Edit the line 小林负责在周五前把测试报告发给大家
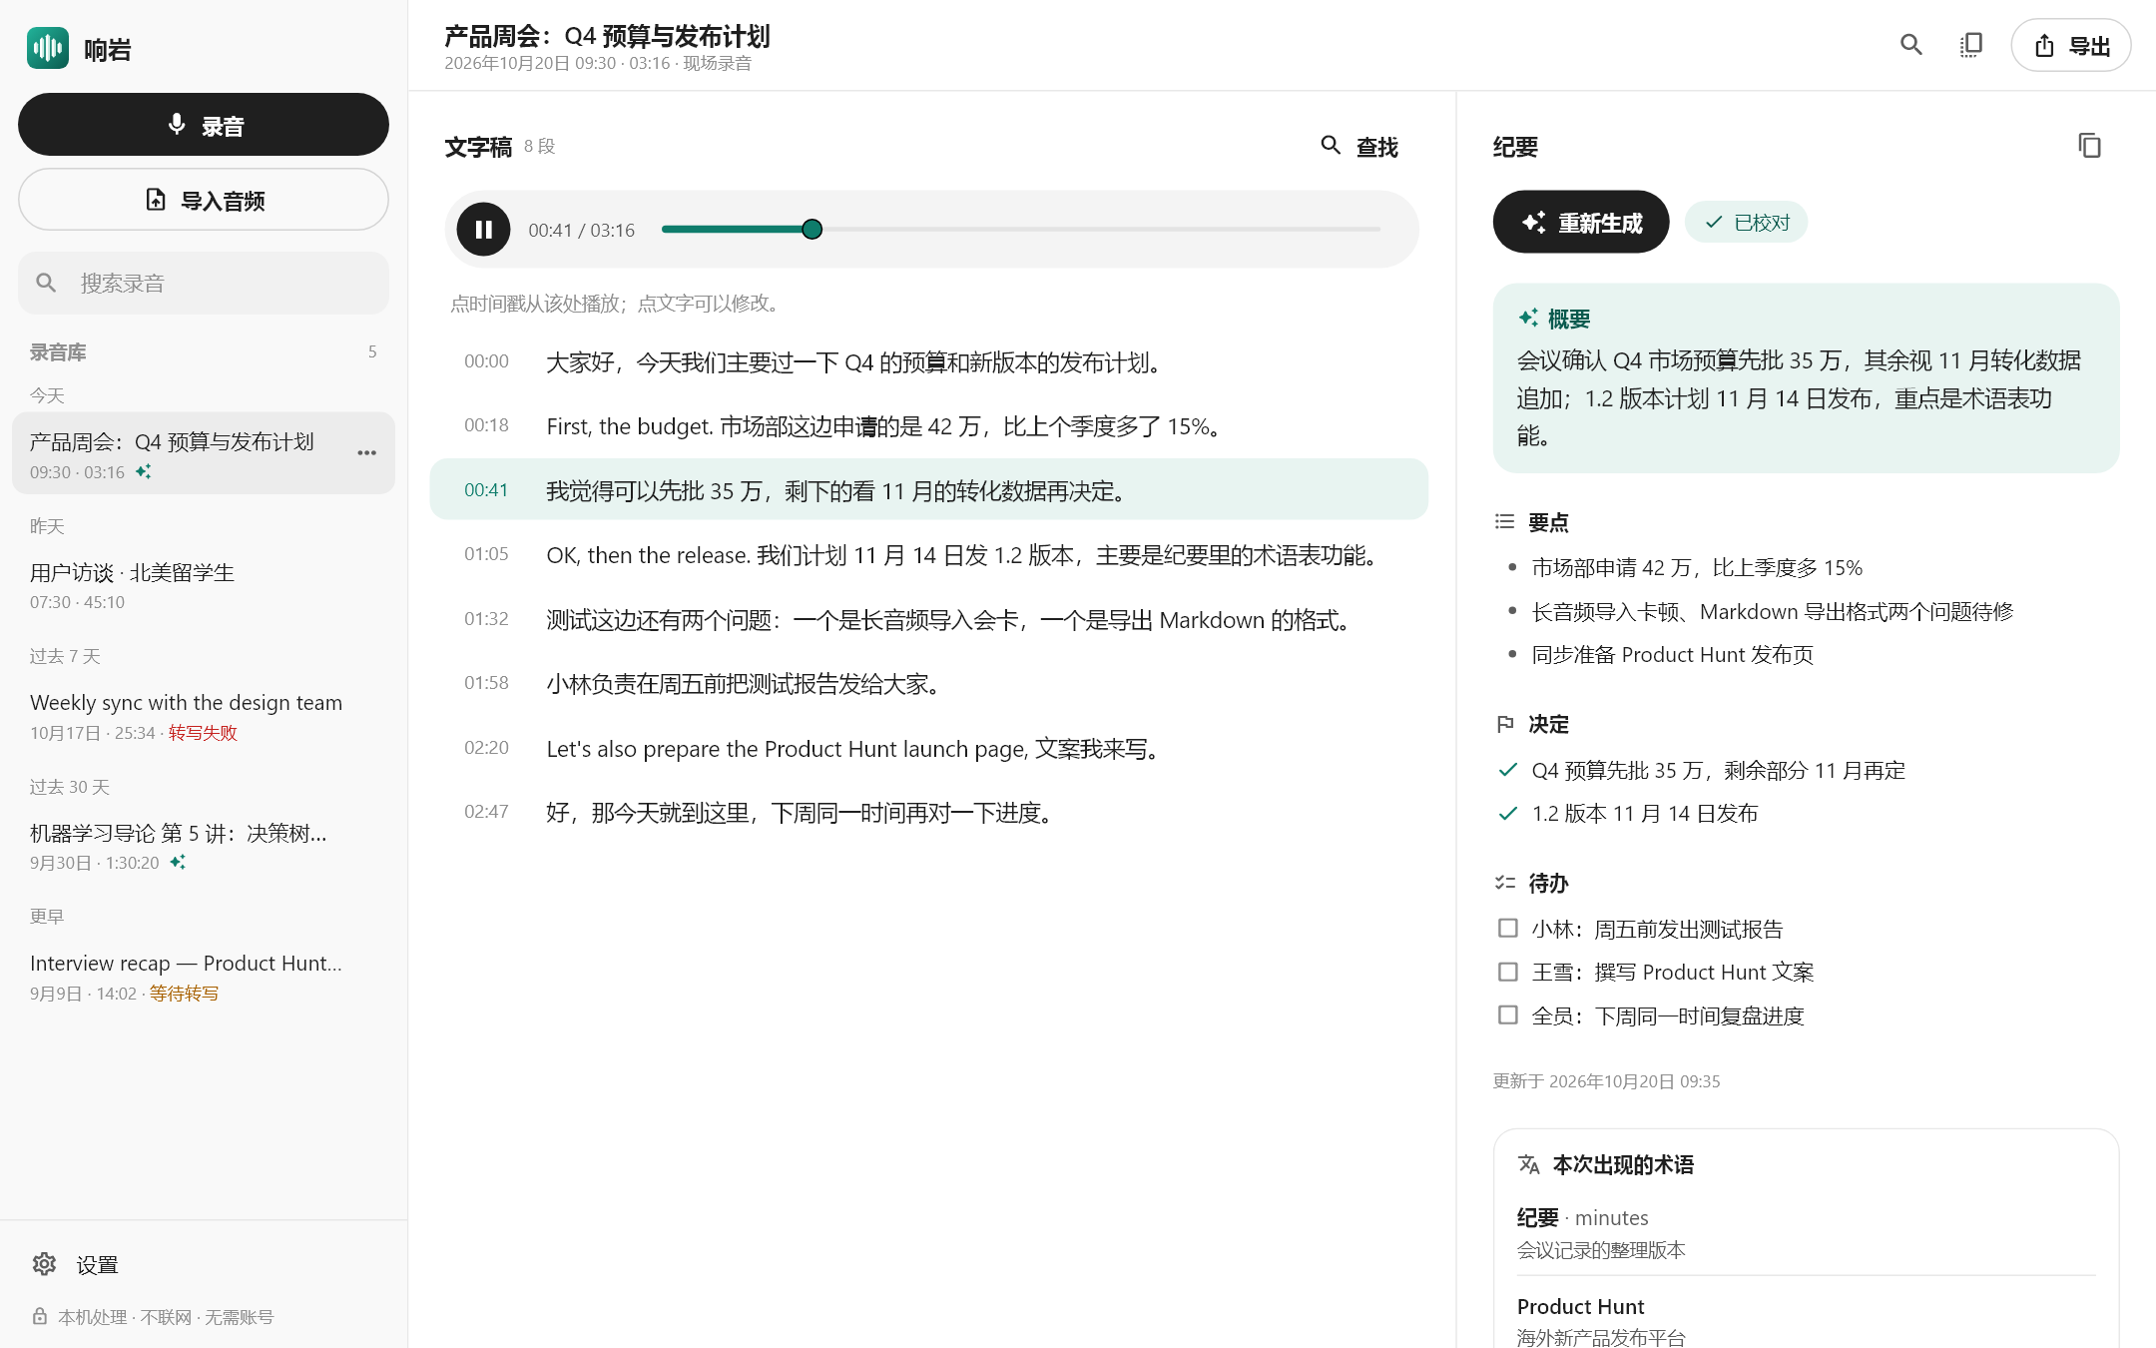Viewport: 2156px width, 1348px height. 745,684
